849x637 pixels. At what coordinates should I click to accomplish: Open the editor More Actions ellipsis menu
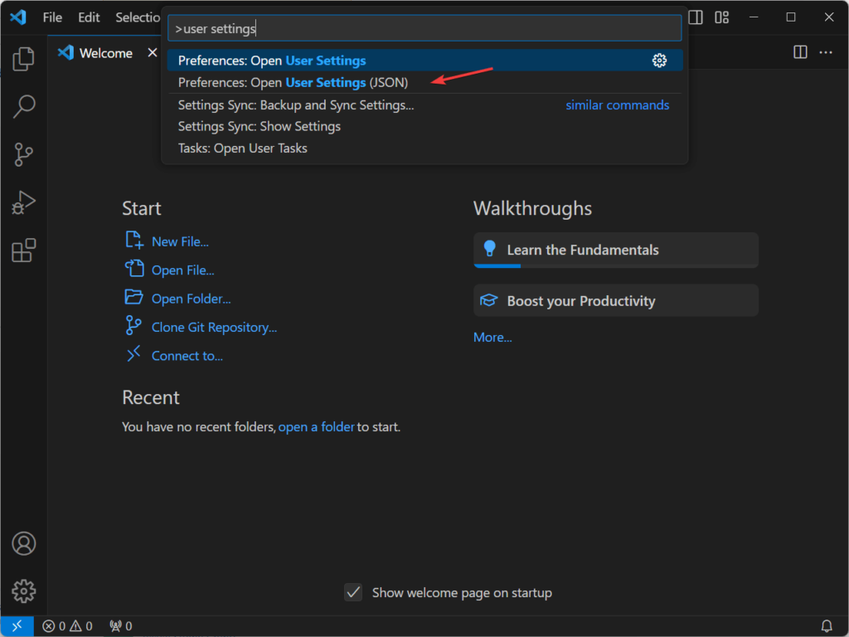pos(826,52)
